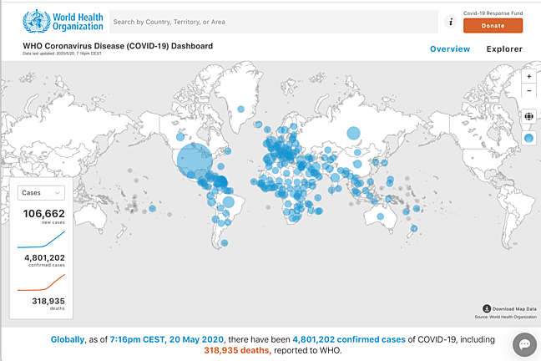Click the Download Map Data arrow icon
Image resolution: width=541 pixels, height=361 pixels.
coord(487,308)
